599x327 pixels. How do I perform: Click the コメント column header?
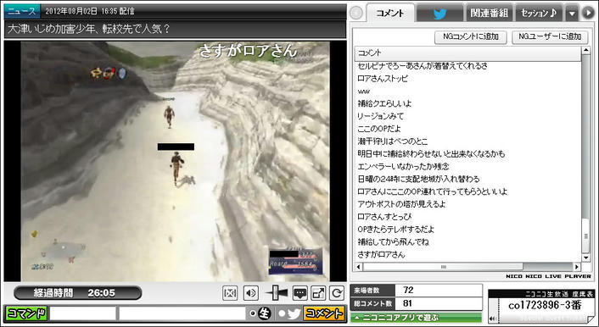coord(468,53)
